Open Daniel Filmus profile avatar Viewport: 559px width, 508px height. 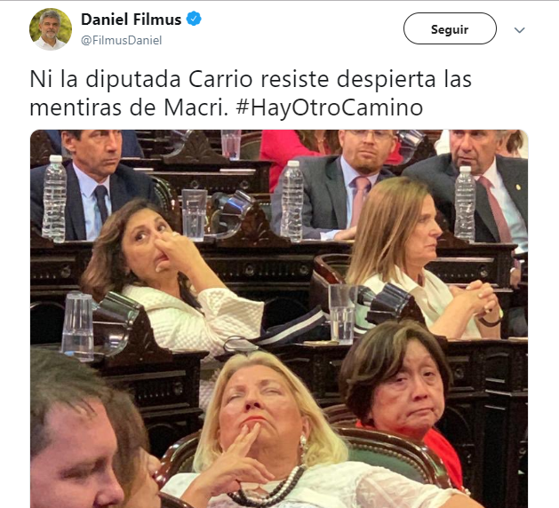pyautogui.click(x=51, y=29)
